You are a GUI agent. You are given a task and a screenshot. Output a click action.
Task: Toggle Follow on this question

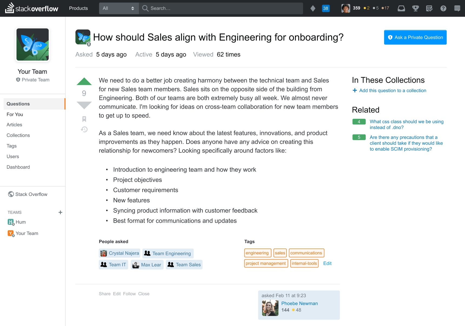click(129, 294)
